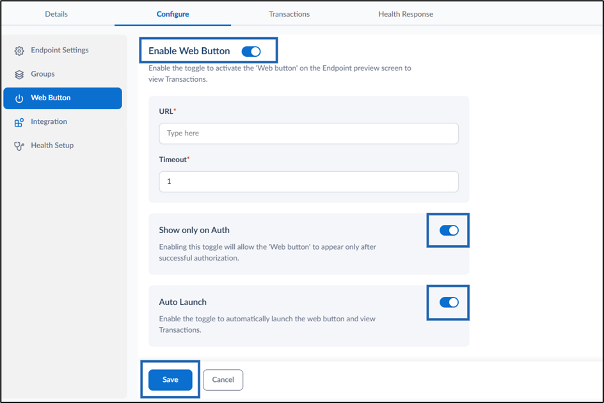The image size is (604, 403).
Task: Click the Timeout input field
Action: (308, 181)
